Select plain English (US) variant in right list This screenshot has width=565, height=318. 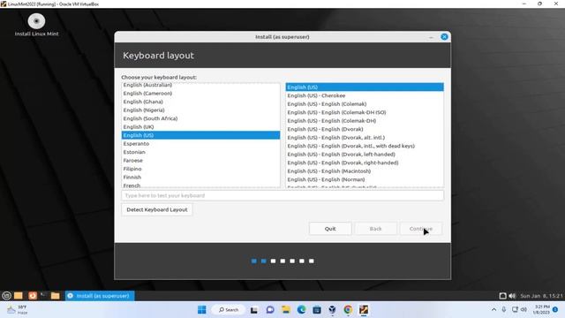coord(365,87)
